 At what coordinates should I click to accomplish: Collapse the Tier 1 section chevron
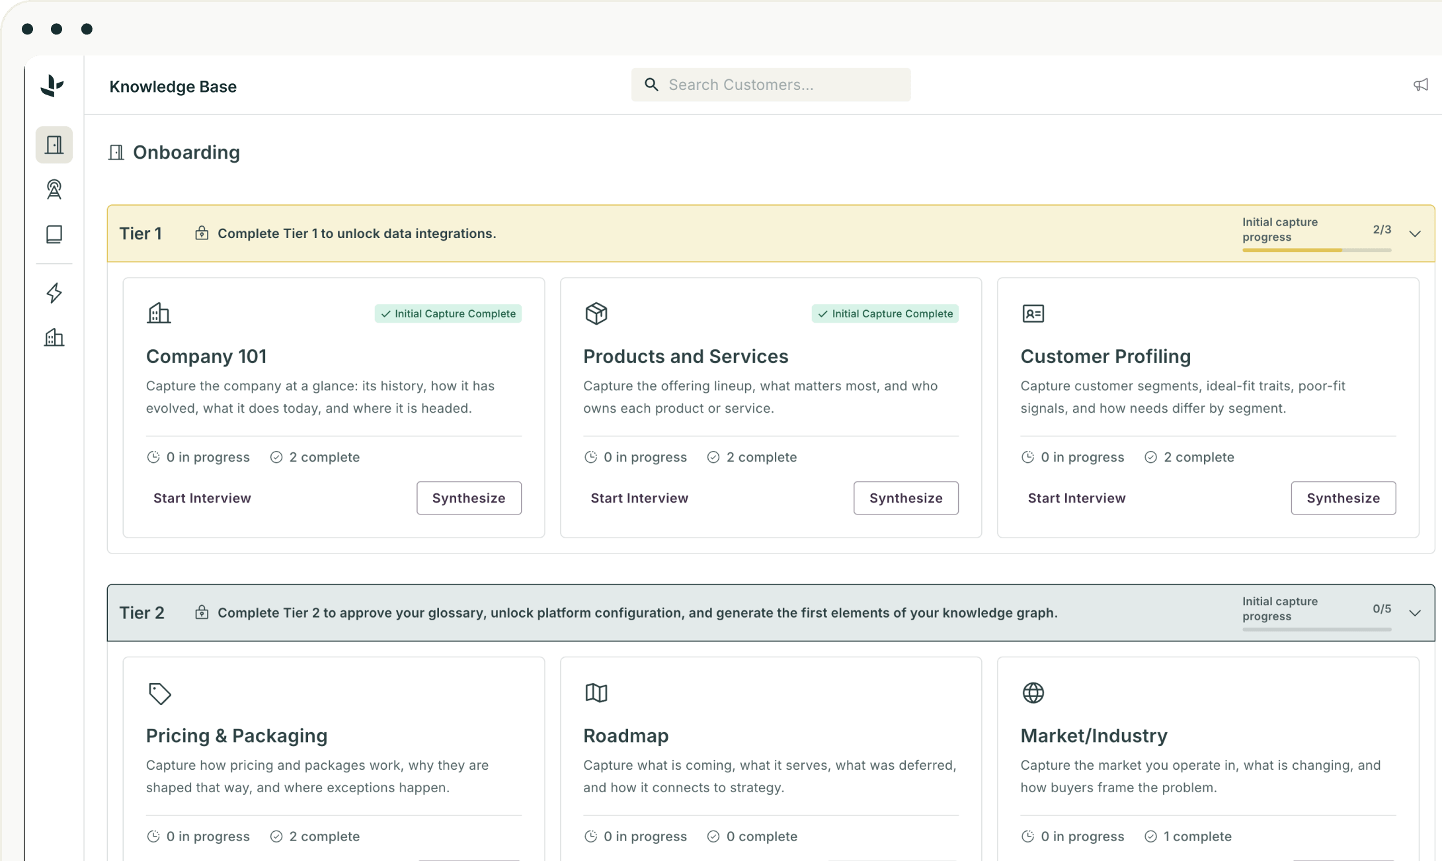coord(1415,234)
